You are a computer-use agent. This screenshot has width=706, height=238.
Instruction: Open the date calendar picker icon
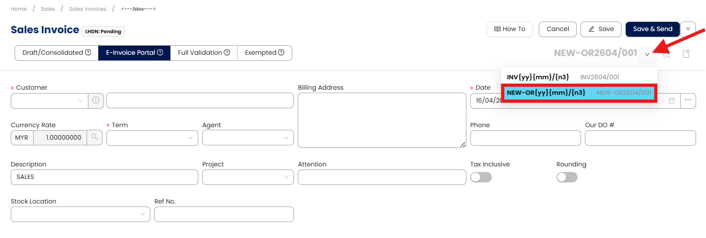point(671,100)
